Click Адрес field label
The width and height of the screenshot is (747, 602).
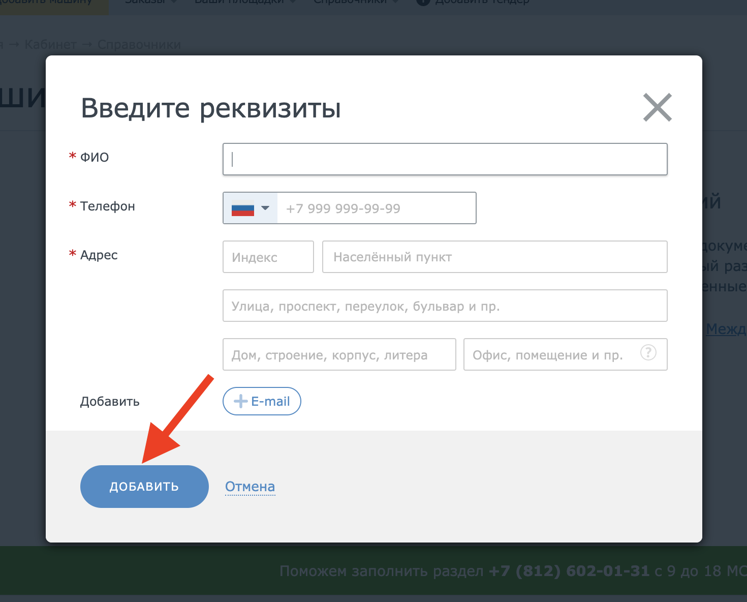tap(99, 255)
